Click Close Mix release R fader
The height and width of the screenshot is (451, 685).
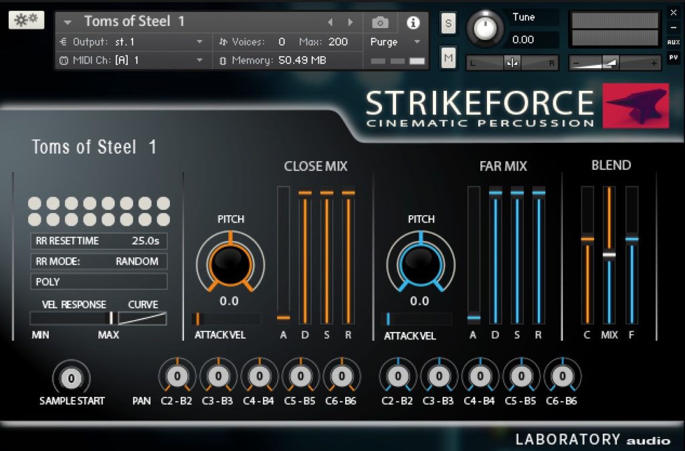(348, 256)
